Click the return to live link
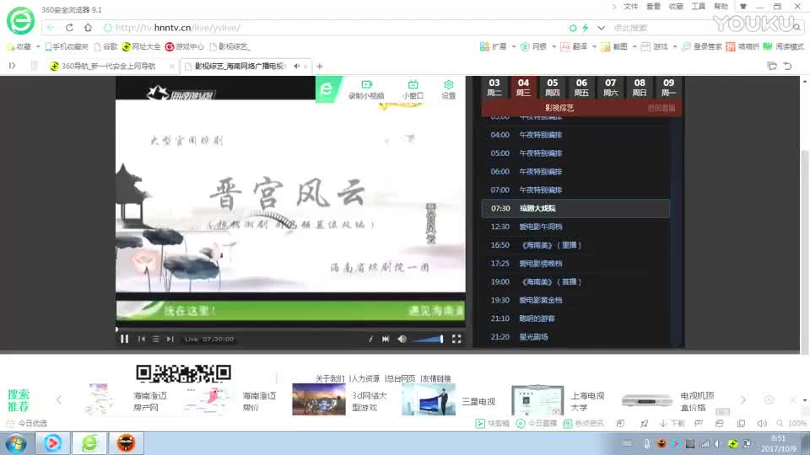The height and width of the screenshot is (455, 810). point(661,108)
